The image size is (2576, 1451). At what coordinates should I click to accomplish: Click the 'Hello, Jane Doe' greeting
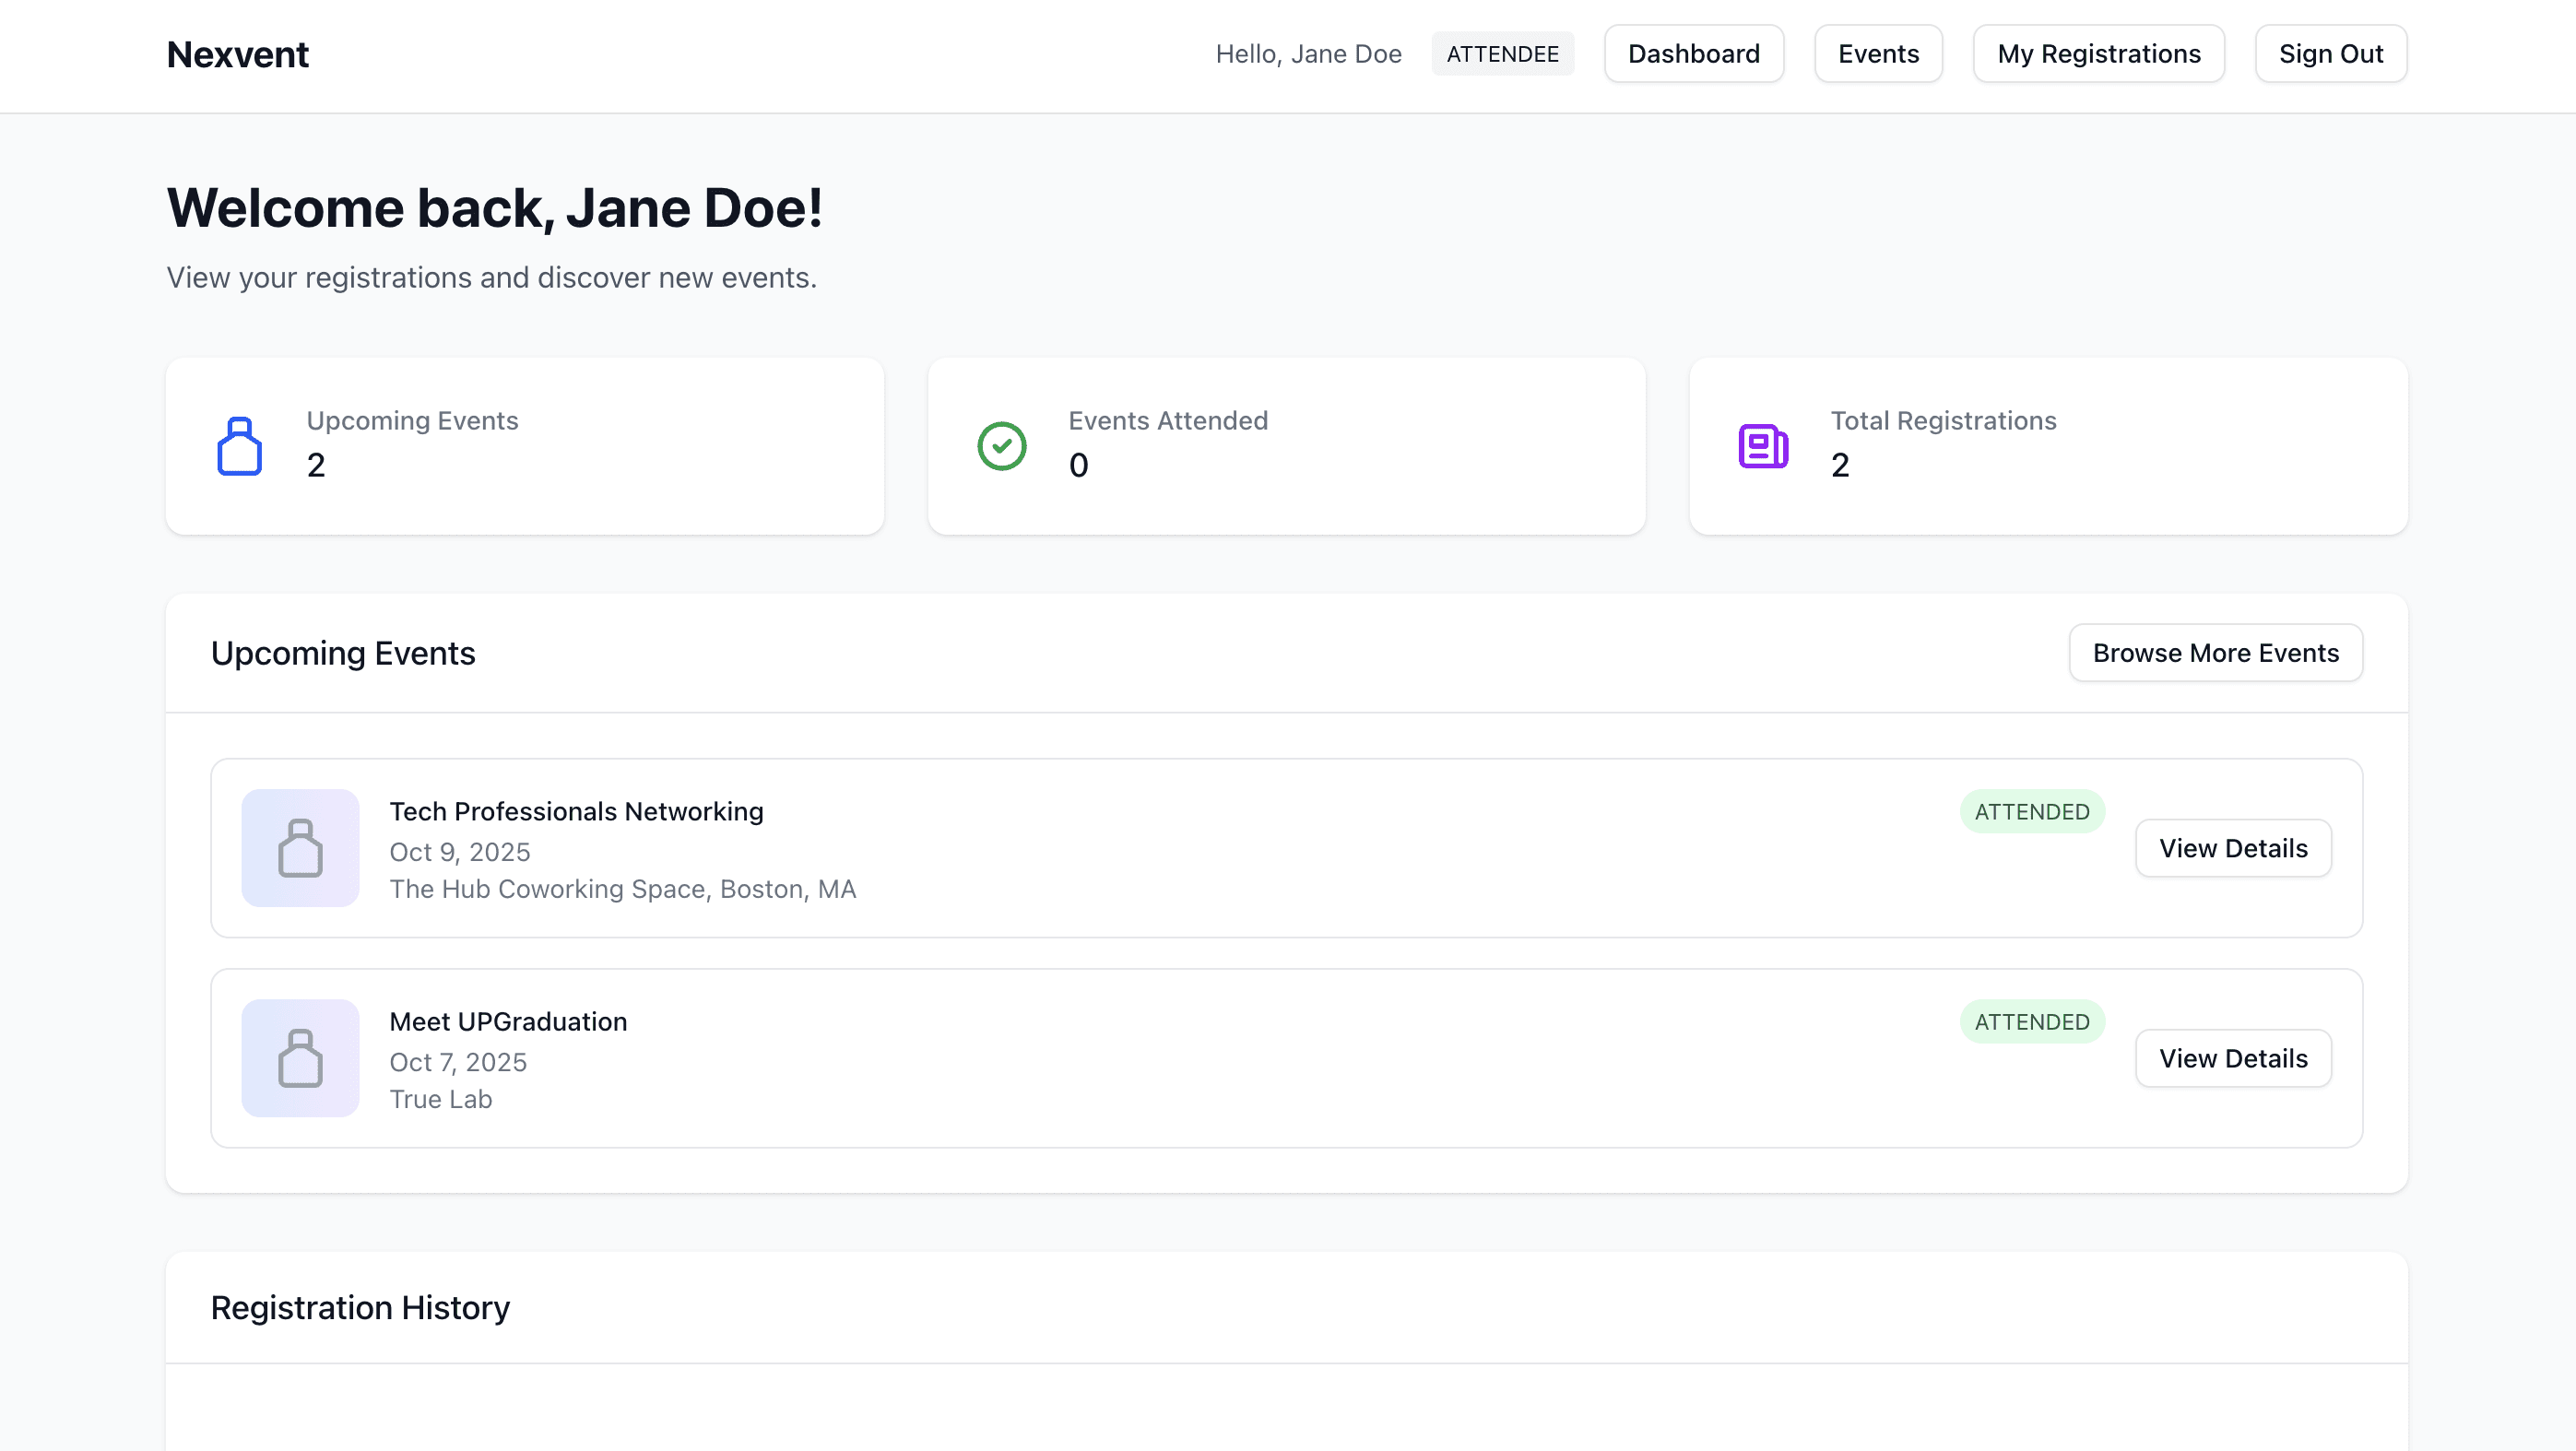(1308, 54)
